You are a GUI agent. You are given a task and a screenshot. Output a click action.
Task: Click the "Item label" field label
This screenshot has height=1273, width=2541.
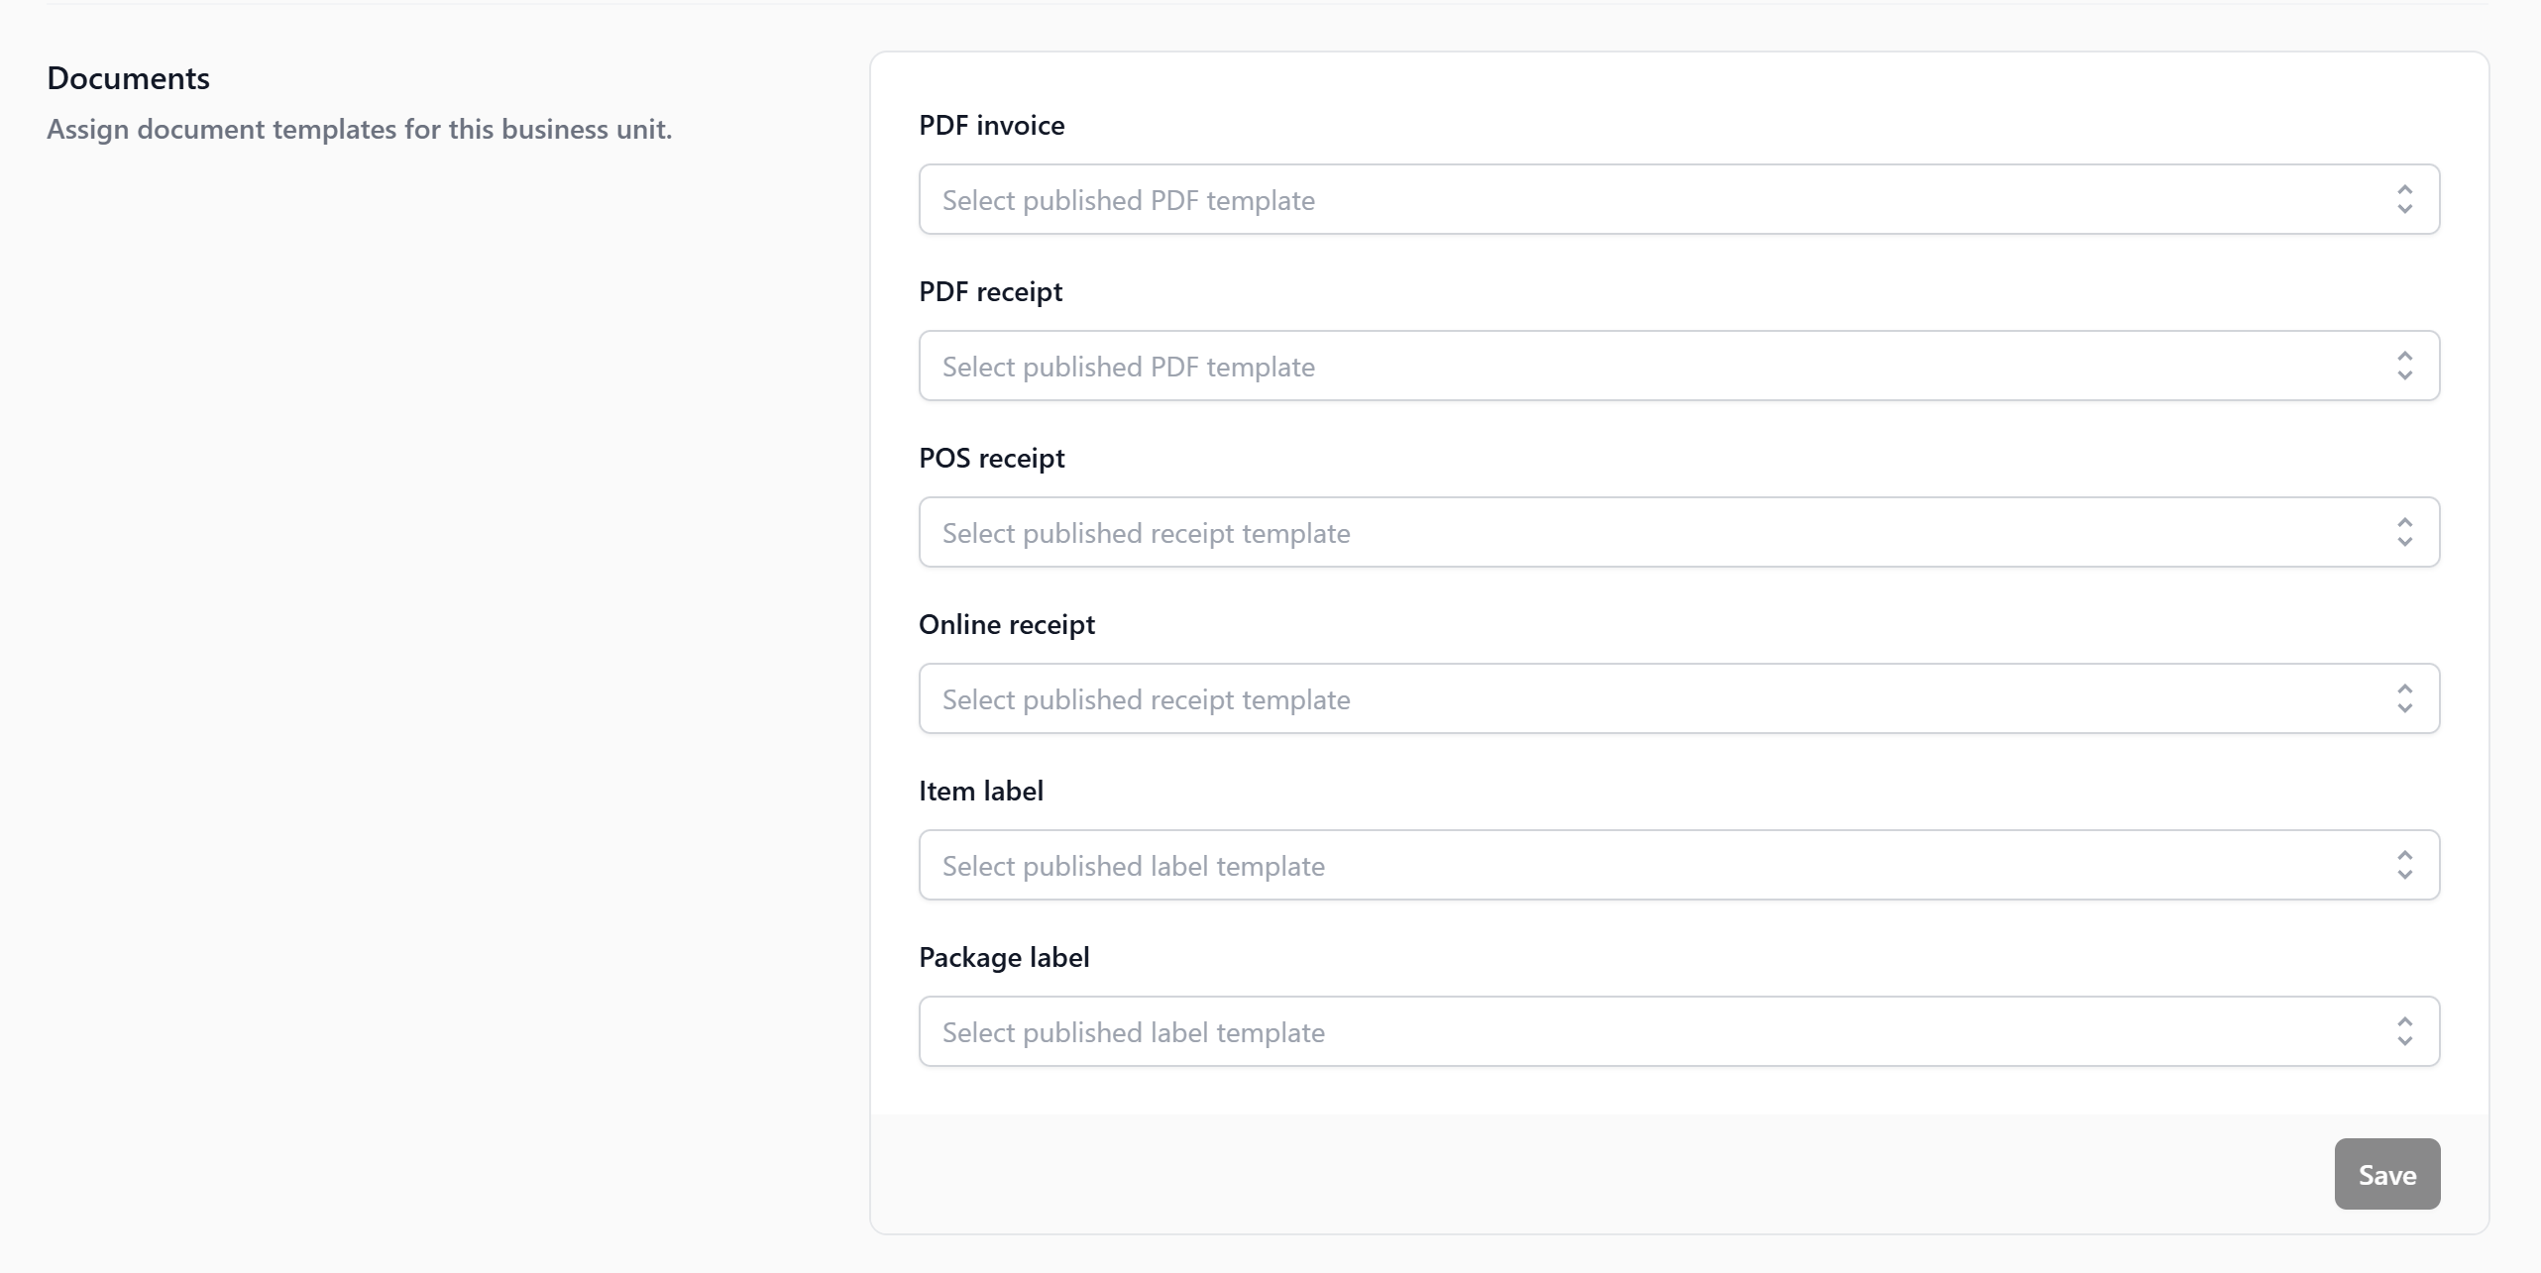tap(980, 791)
